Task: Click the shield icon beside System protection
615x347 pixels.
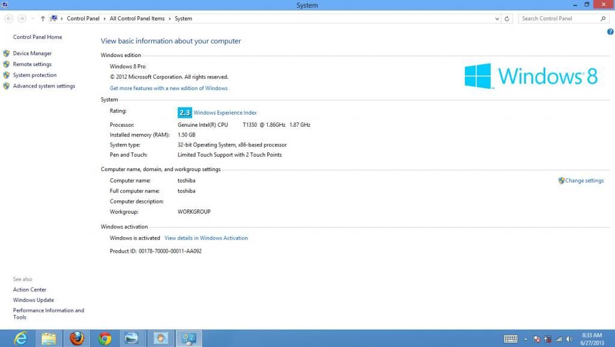Action: pos(6,75)
